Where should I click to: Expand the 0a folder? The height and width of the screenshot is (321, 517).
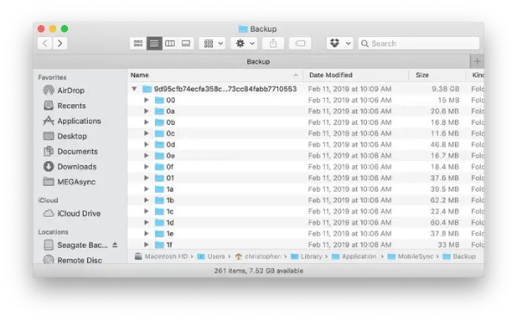(146, 111)
